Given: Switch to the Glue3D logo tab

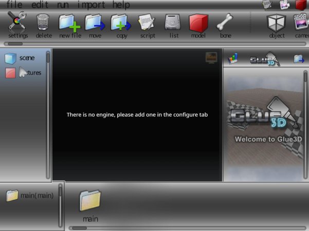Looking at the screenshot, I should [264, 59].
